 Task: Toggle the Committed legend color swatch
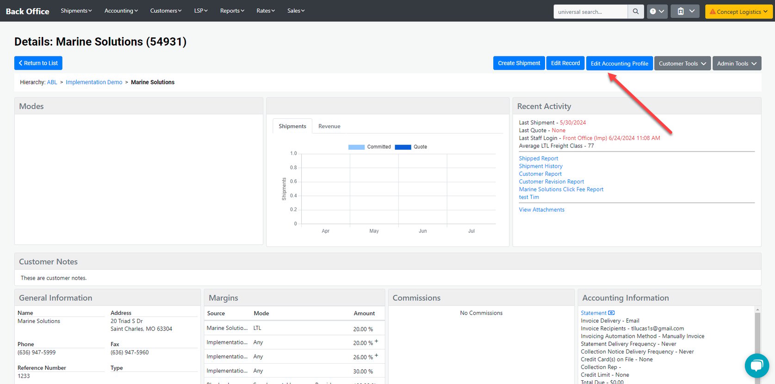click(x=356, y=147)
